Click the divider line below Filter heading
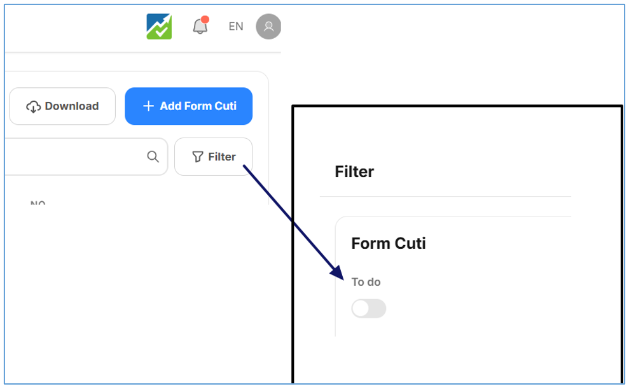Image resolution: width=629 pixels, height=389 pixels. [445, 197]
